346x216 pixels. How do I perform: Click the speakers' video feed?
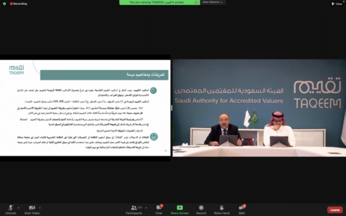(x=259, y=108)
